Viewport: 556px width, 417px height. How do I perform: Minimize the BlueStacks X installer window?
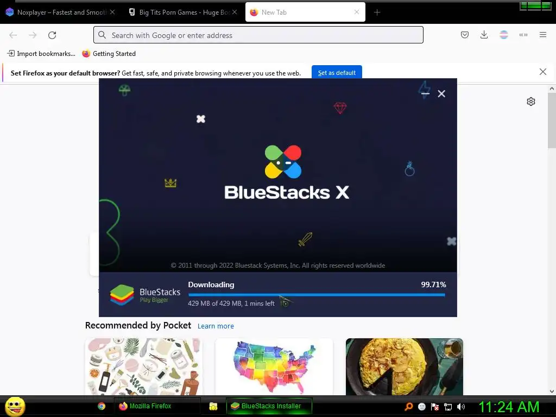(x=425, y=93)
